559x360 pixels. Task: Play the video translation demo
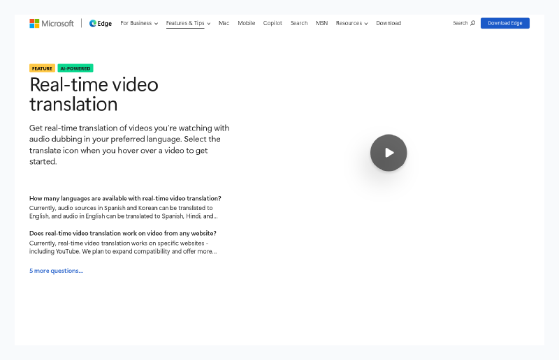tap(389, 153)
